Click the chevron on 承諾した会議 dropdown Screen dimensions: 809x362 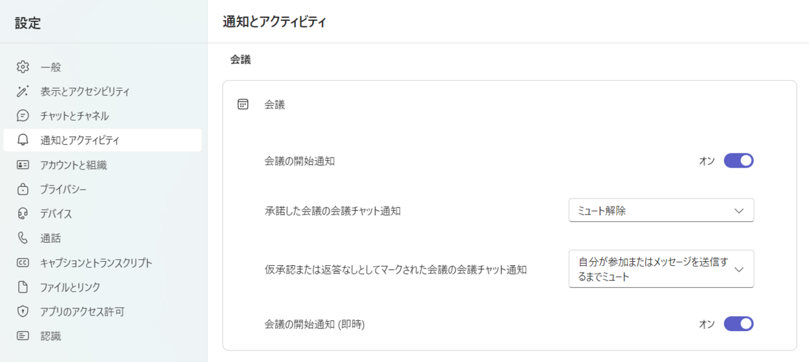(739, 211)
